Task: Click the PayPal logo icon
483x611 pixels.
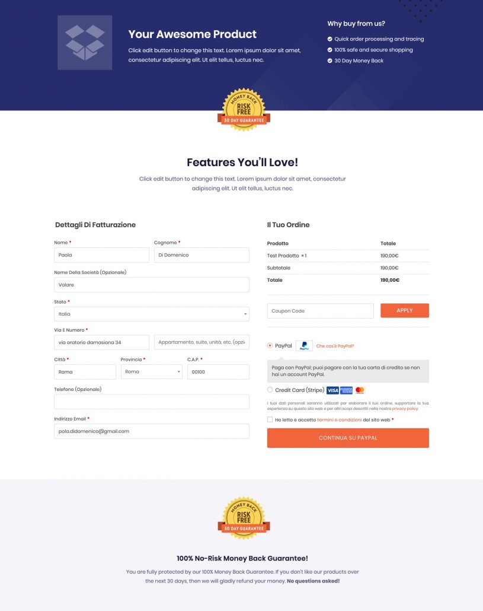Action: point(305,346)
